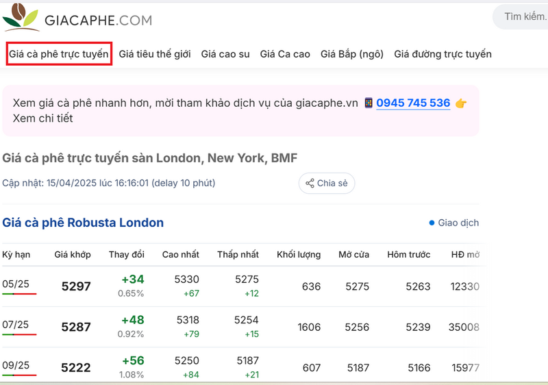
Task: Click the Tìm kiếm search field
Action: [521, 16]
